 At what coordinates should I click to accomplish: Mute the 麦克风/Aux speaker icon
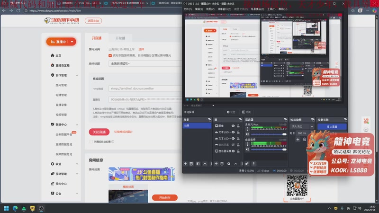click(247, 134)
